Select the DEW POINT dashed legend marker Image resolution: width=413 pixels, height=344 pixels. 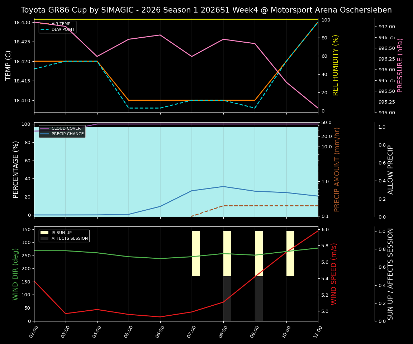coord(45,30)
